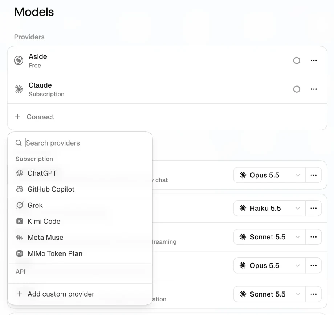Click the Providers section label
The image size is (334, 315).
coord(29,37)
